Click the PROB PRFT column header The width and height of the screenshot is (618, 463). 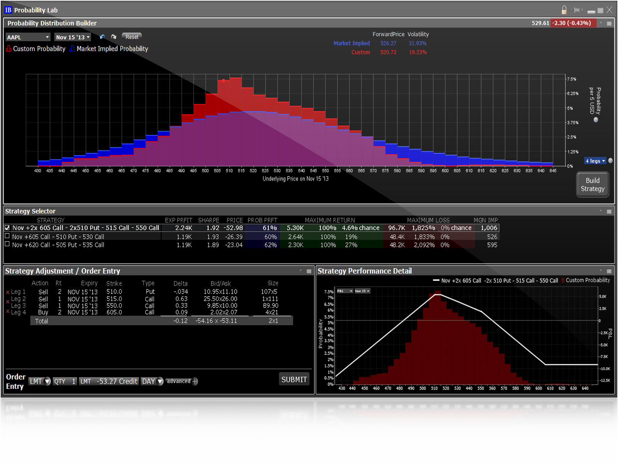point(262,220)
